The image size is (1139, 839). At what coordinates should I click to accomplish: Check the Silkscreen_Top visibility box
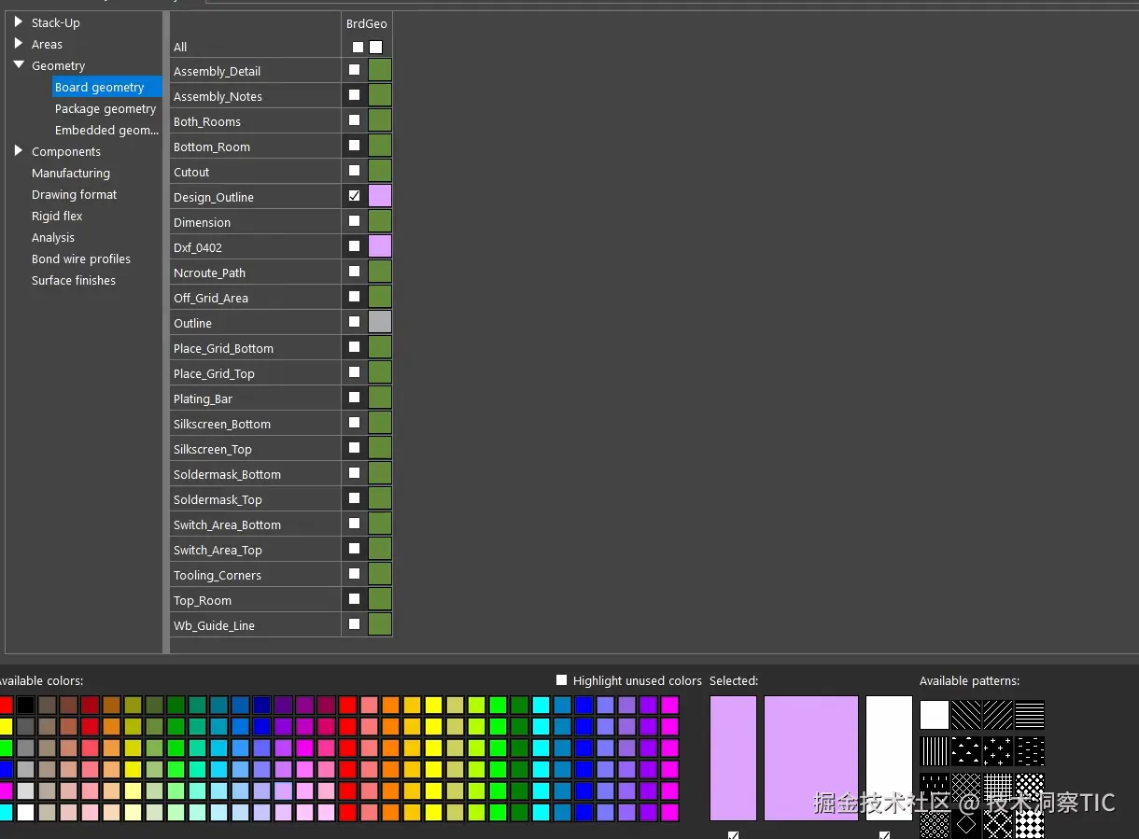coord(354,448)
